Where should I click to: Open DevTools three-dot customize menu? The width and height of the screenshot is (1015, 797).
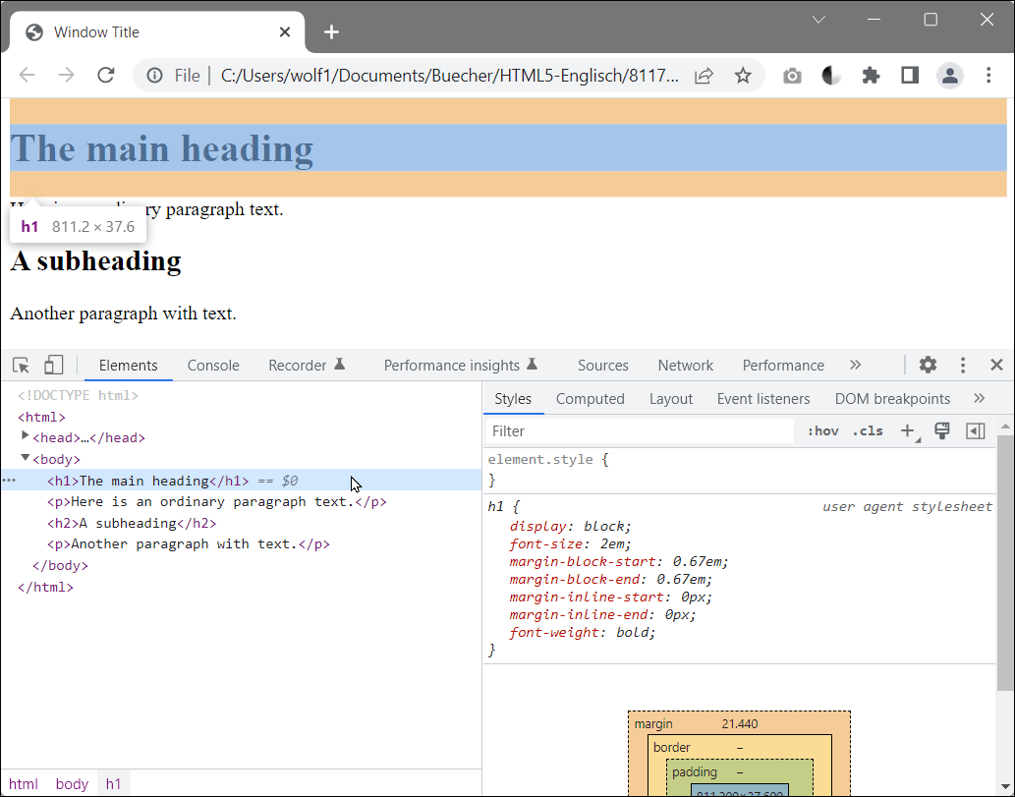(963, 366)
